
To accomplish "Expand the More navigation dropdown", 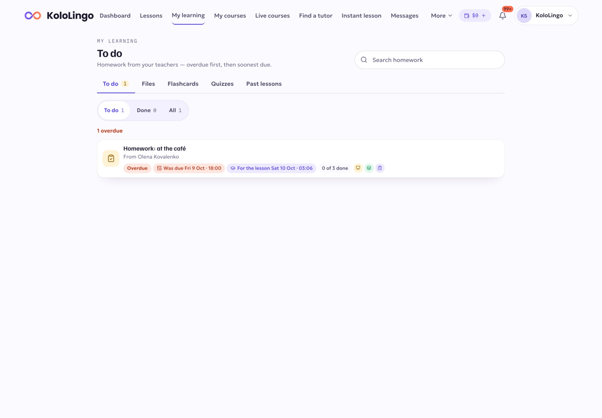I will click(x=441, y=15).
